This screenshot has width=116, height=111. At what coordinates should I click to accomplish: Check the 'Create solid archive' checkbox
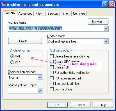click(52, 67)
